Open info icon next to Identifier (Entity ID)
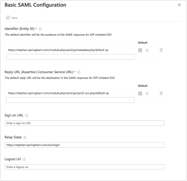The image size is (187, 181). click(40, 29)
